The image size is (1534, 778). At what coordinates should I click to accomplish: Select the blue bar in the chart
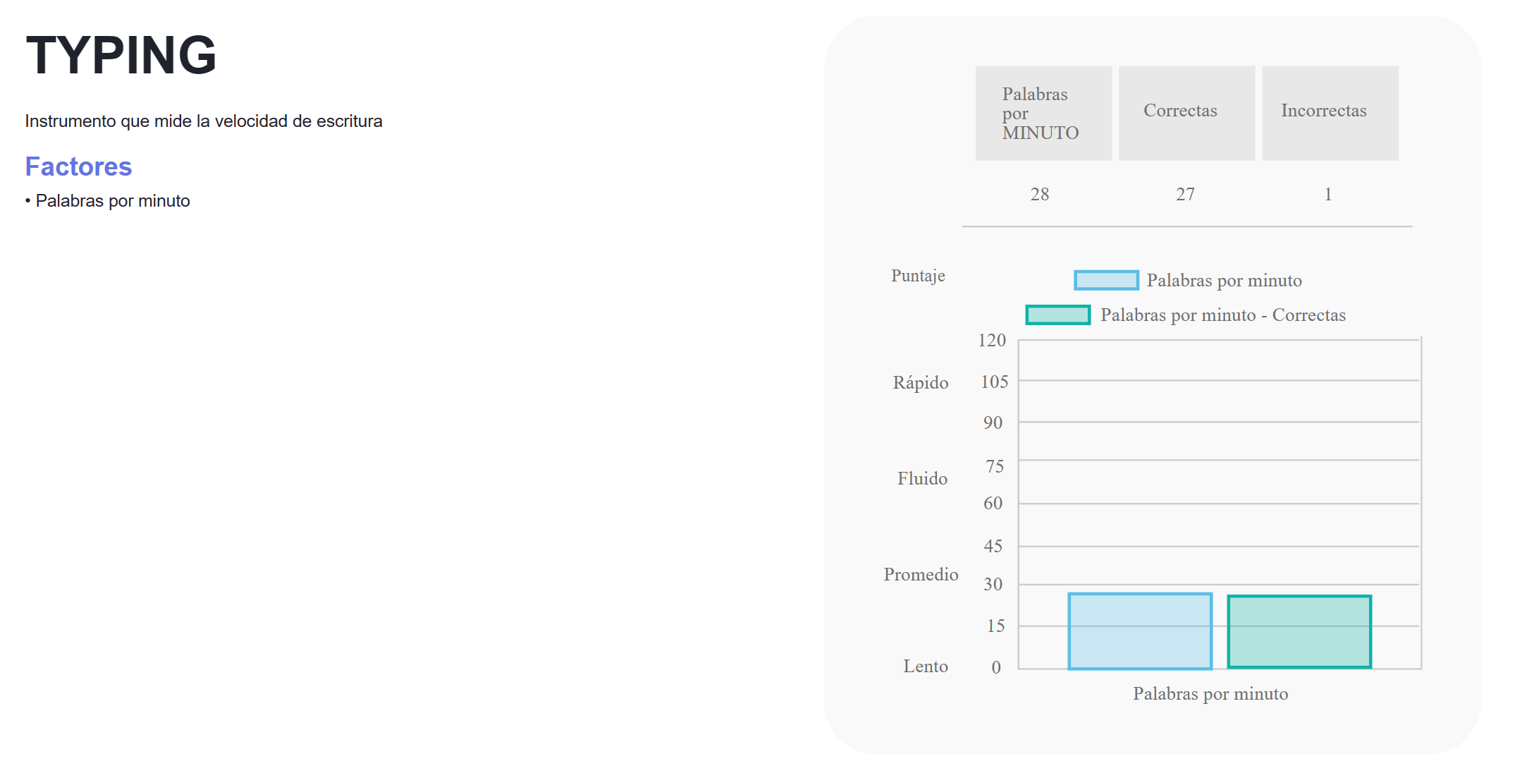point(1140,631)
